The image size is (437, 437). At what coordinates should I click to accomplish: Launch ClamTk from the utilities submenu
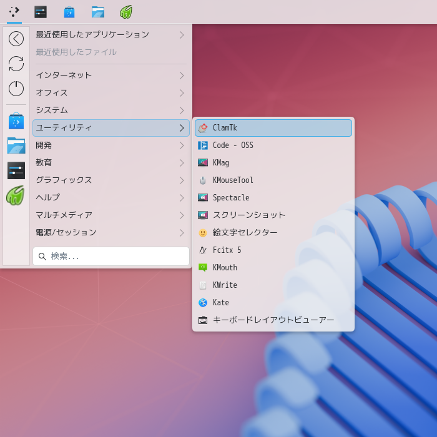point(273,128)
